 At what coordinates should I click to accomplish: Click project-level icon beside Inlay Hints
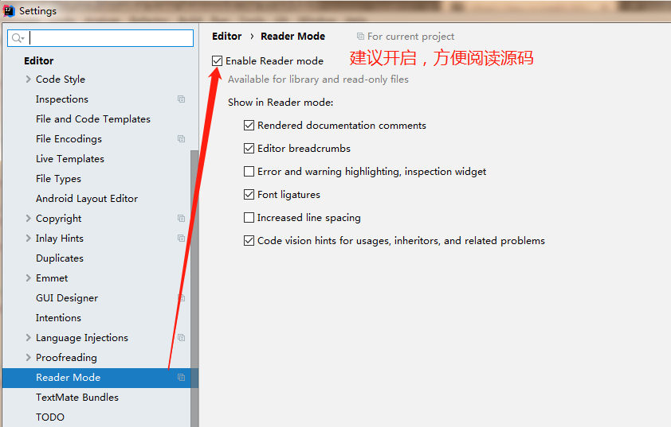coord(182,239)
